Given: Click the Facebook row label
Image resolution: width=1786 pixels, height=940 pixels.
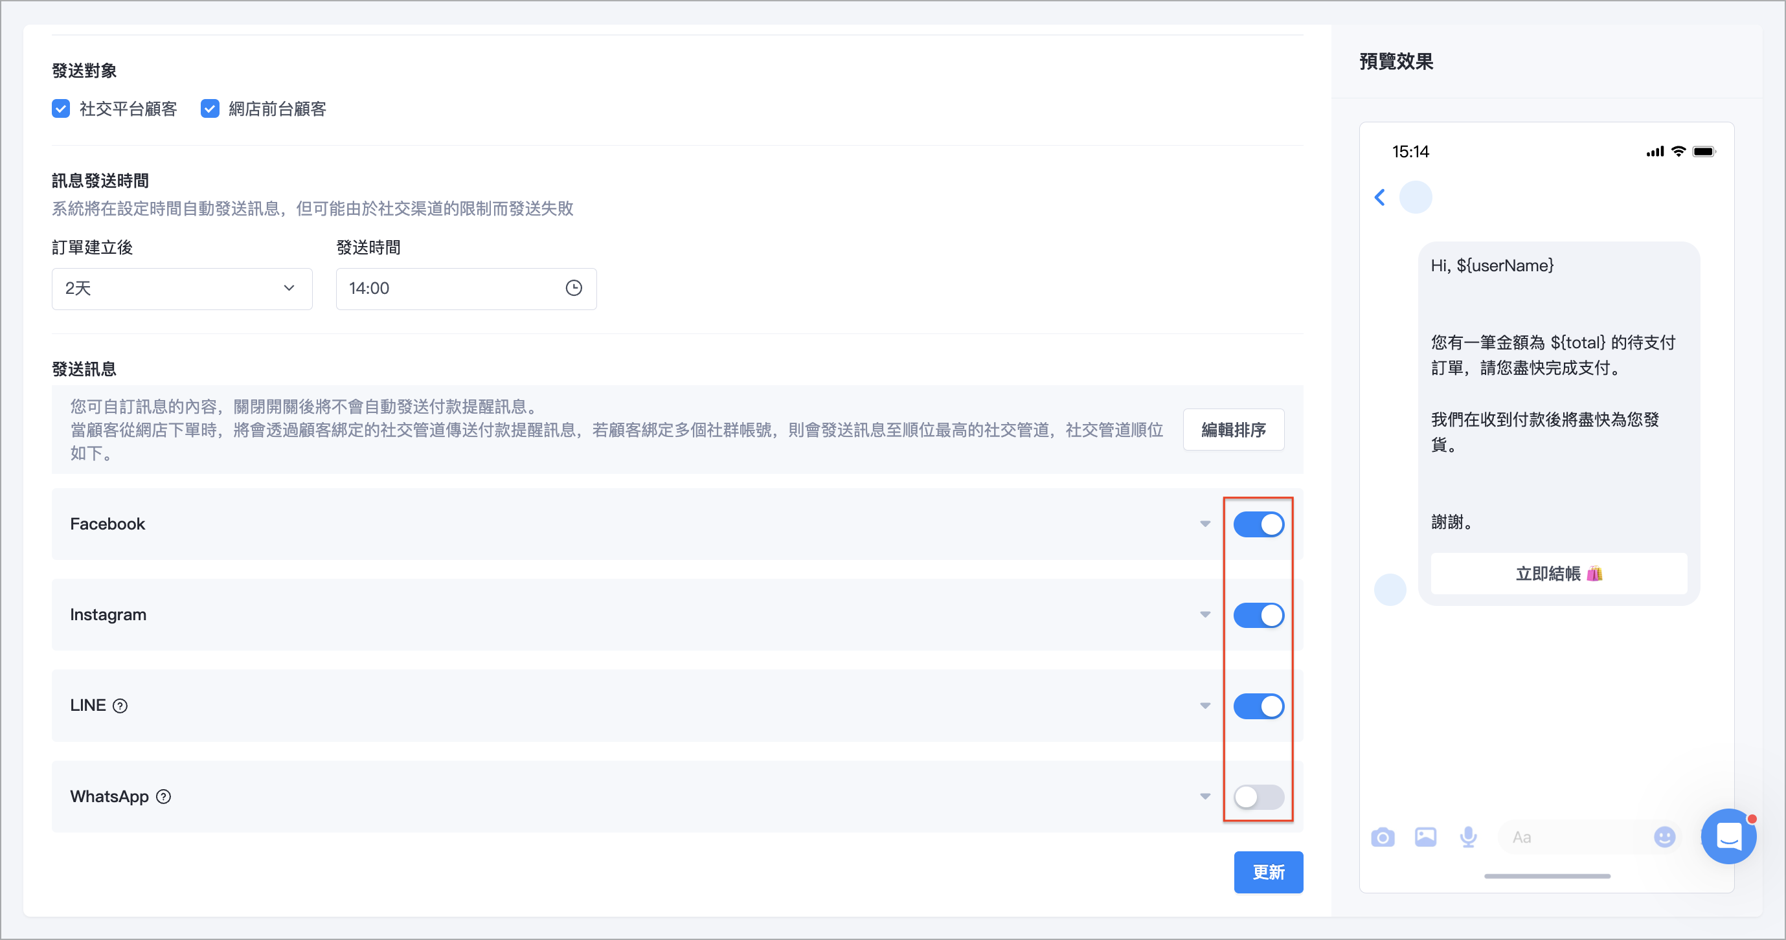Looking at the screenshot, I should 107,524.
